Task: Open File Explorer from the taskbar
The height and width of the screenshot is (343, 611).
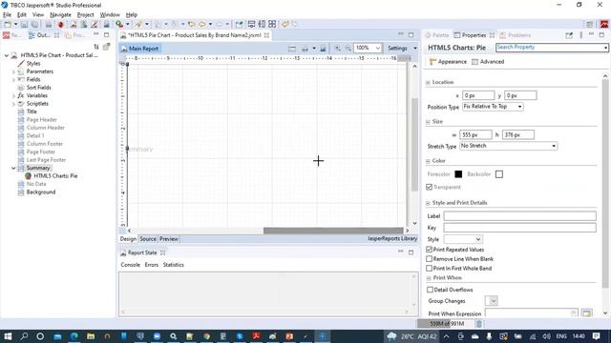Action: click(x=91, y=336)
